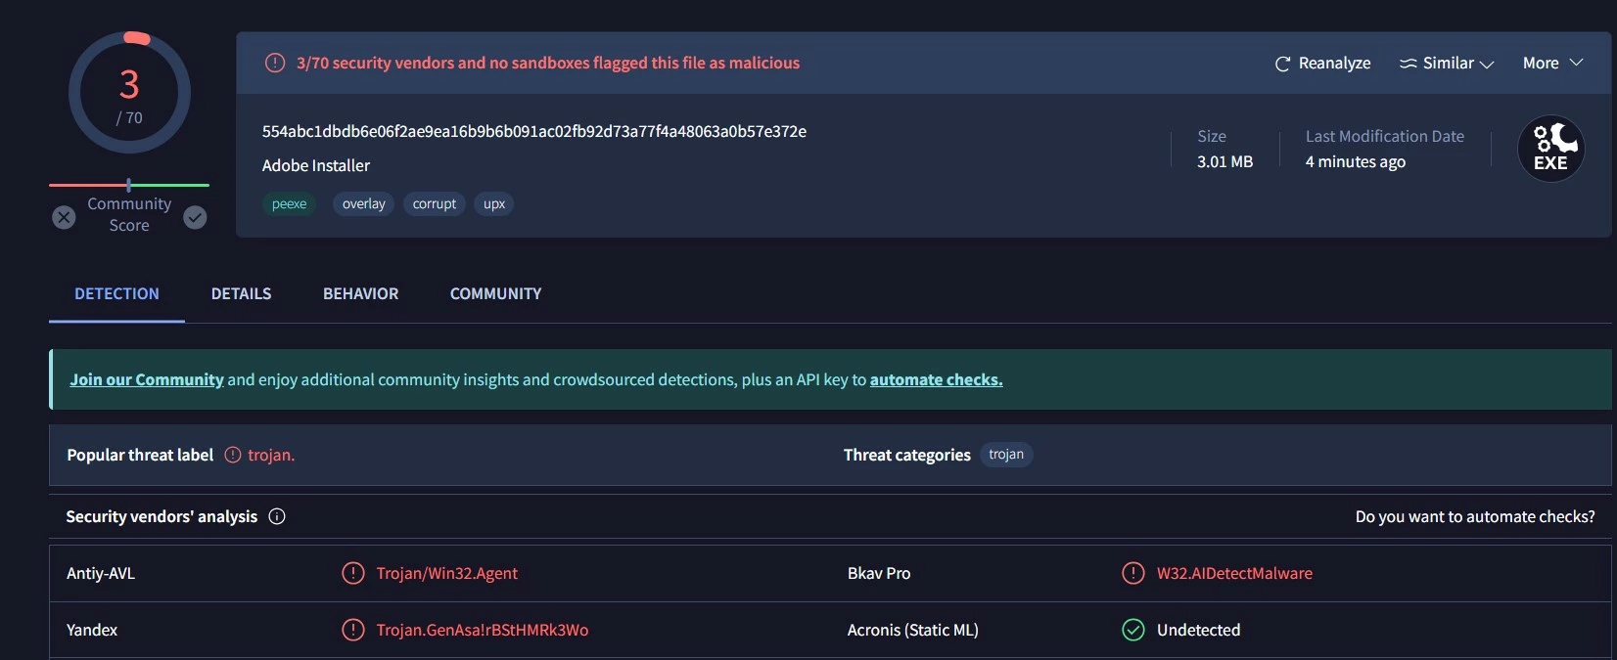
Task: Vote negative with community score X icon
Action: pyautogui.click(x=64, y=217)
